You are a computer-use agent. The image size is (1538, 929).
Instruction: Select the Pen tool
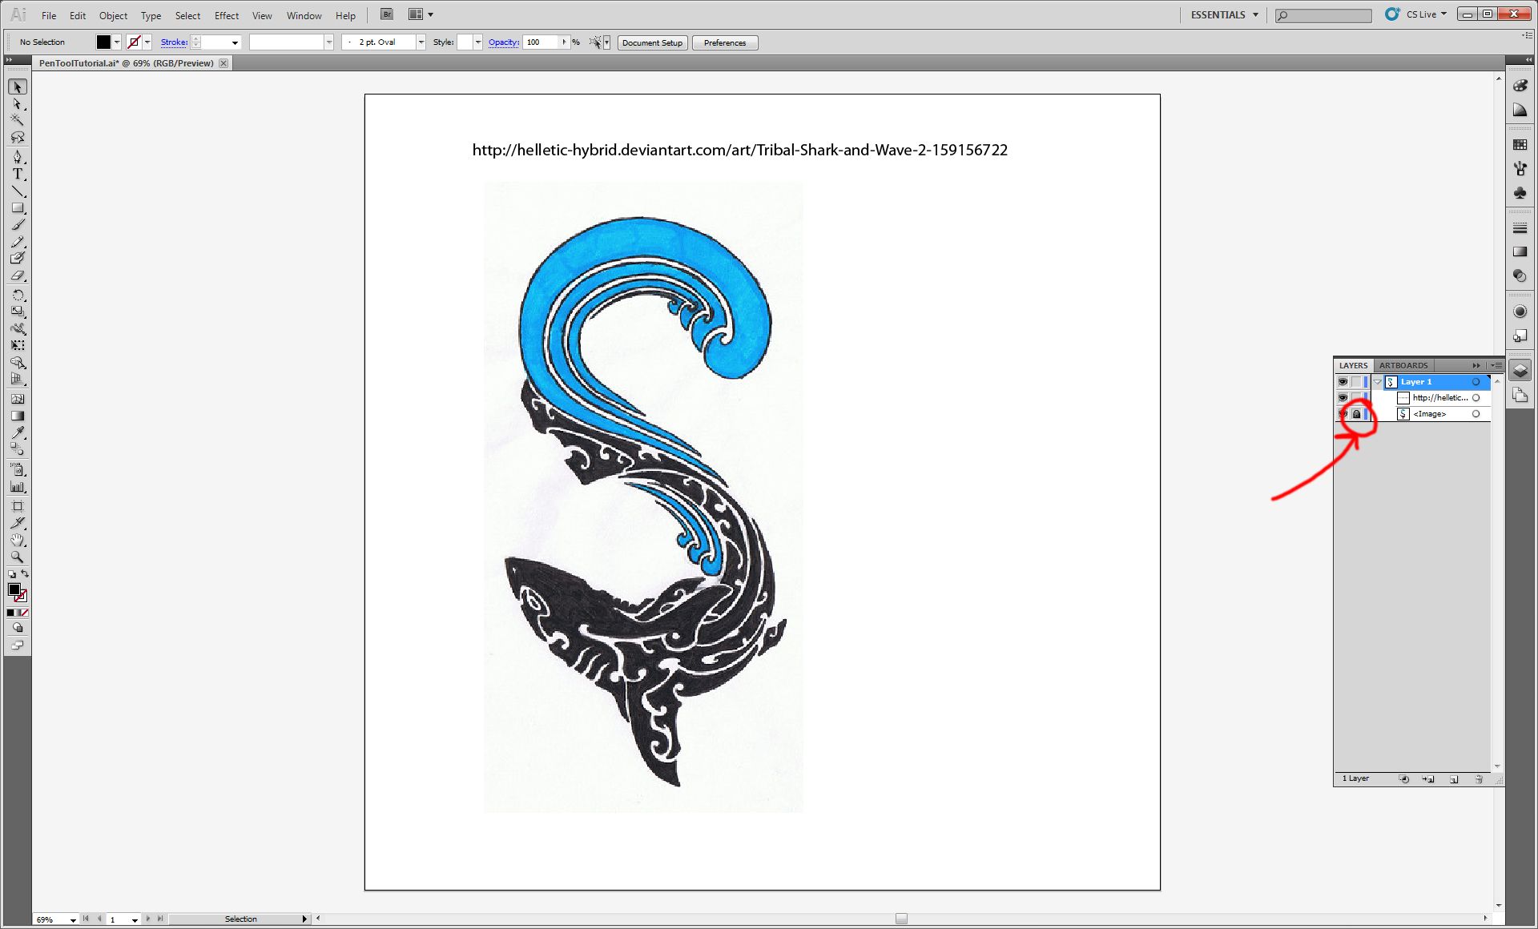click(18, 157)
